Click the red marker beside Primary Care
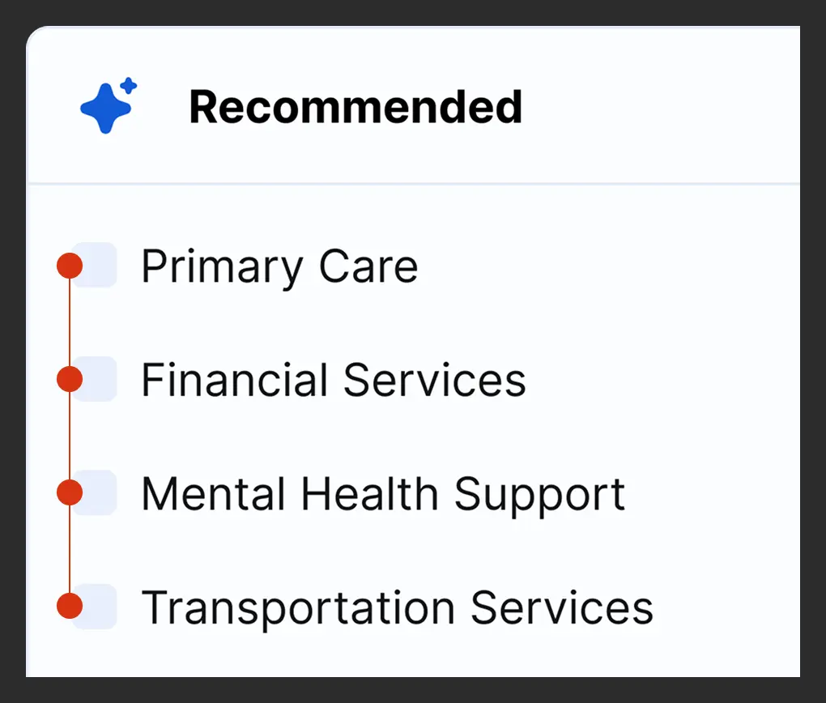Screen dimensions: 826x703 tap(71, 265)
